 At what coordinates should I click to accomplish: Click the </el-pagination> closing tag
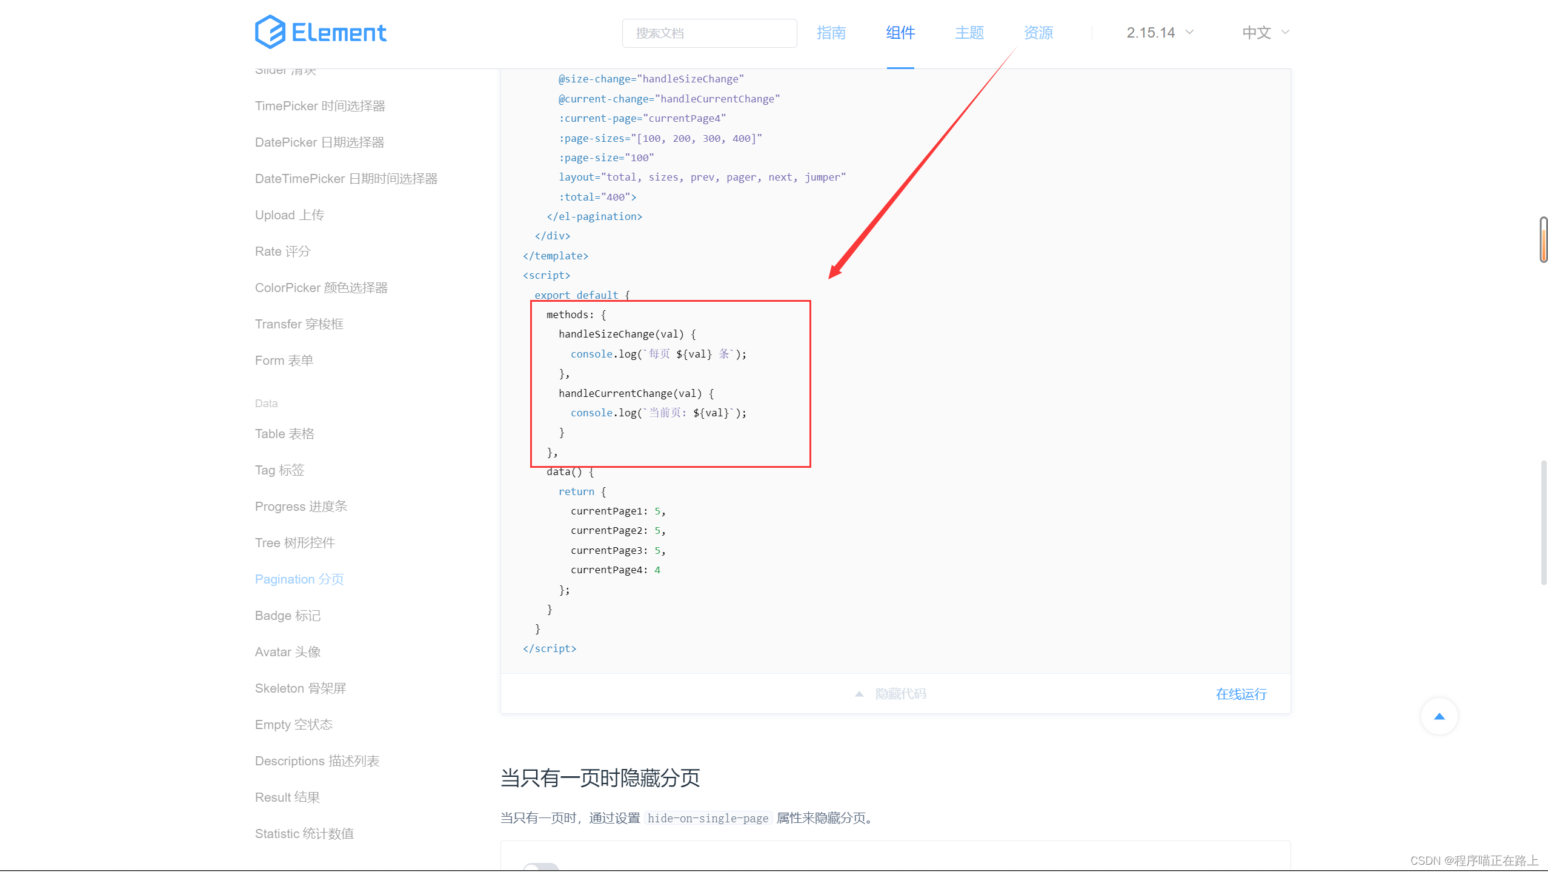tap(594, 217)
